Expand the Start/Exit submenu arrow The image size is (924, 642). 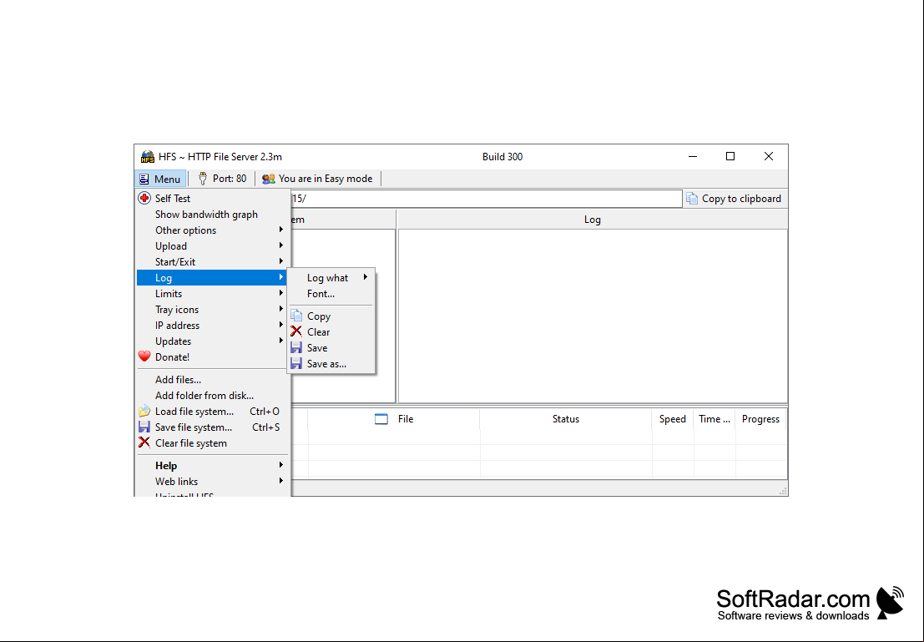pos(281,261)
